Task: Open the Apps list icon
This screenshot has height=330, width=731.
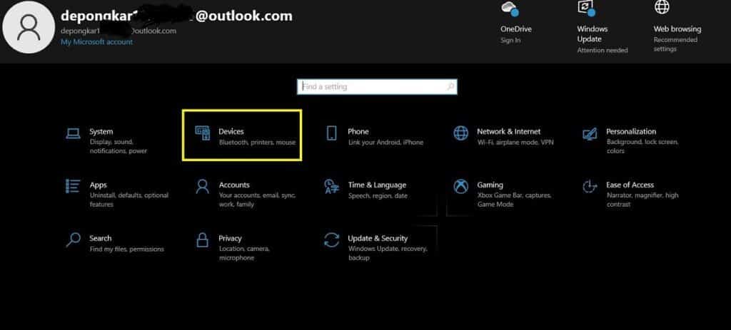Action: click(x=74, y=187)
